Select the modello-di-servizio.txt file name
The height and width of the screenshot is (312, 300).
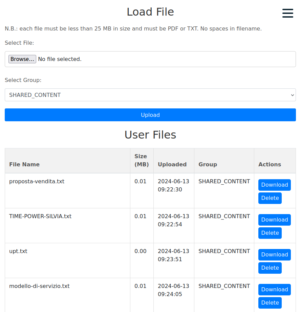tap(39, 286)
